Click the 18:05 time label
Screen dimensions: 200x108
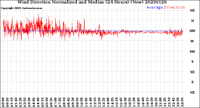click(x=139, y=102)
